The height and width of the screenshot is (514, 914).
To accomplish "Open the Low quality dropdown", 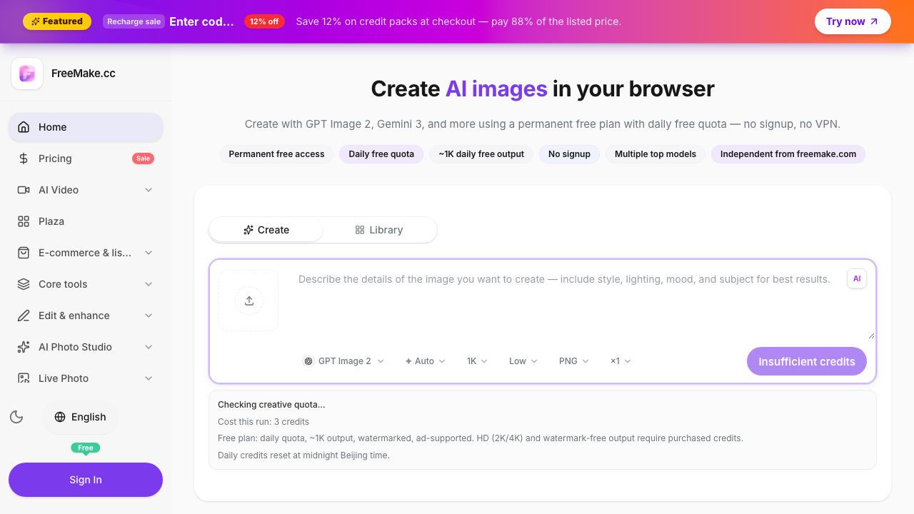I will click(x=523, y=361).
